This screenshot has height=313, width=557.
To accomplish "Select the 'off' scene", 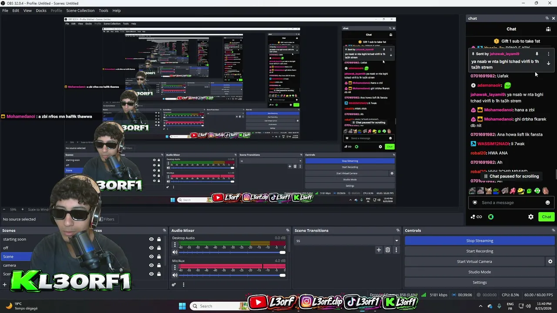I will point(6,248).
